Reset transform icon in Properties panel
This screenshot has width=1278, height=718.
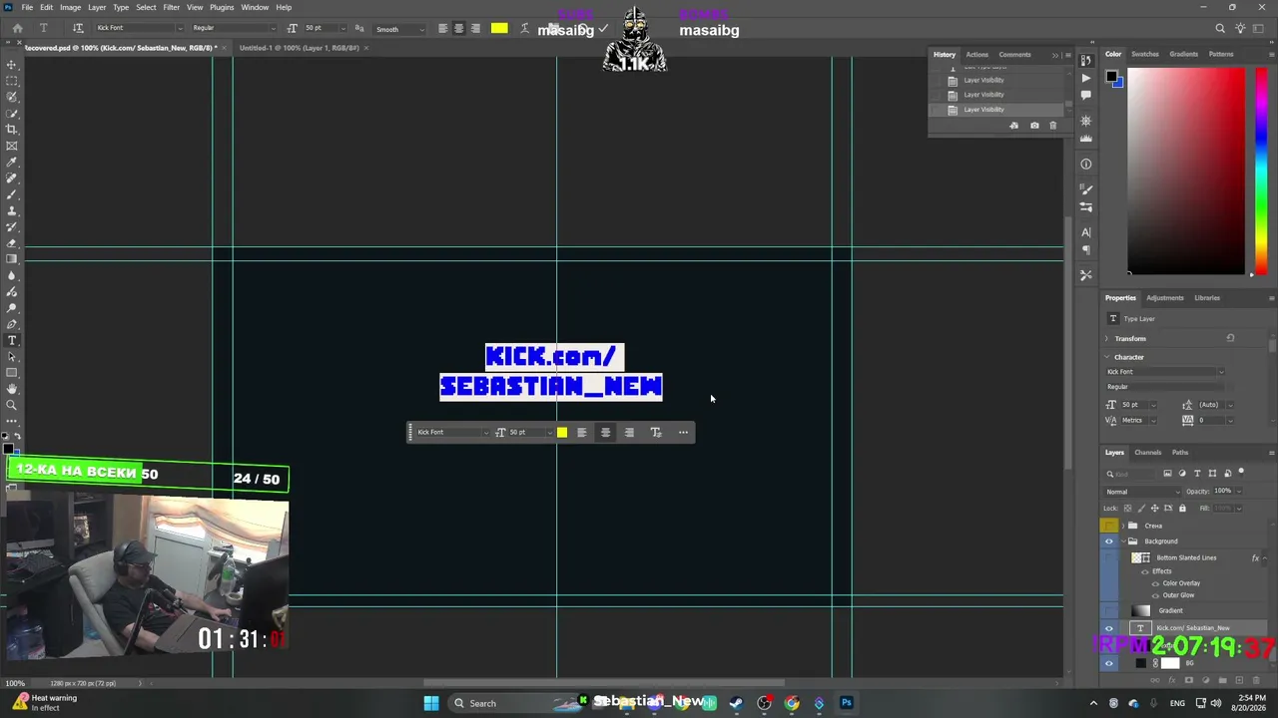pyautogui.click(x=1230, y=339)
